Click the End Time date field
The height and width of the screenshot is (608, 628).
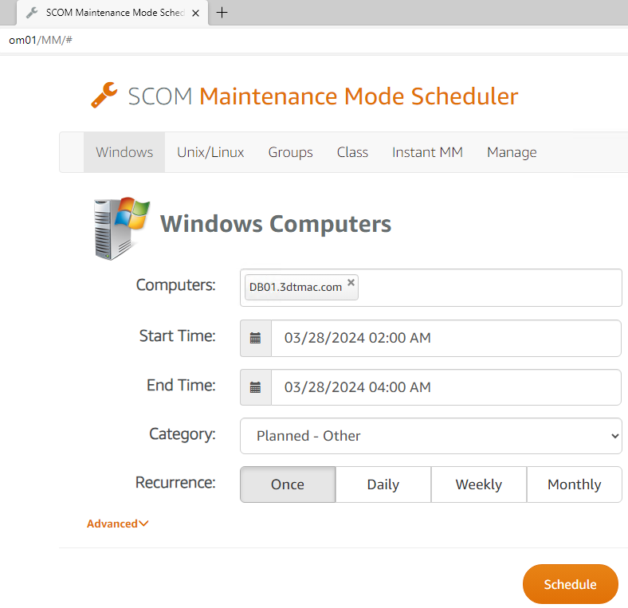point(446,387)
